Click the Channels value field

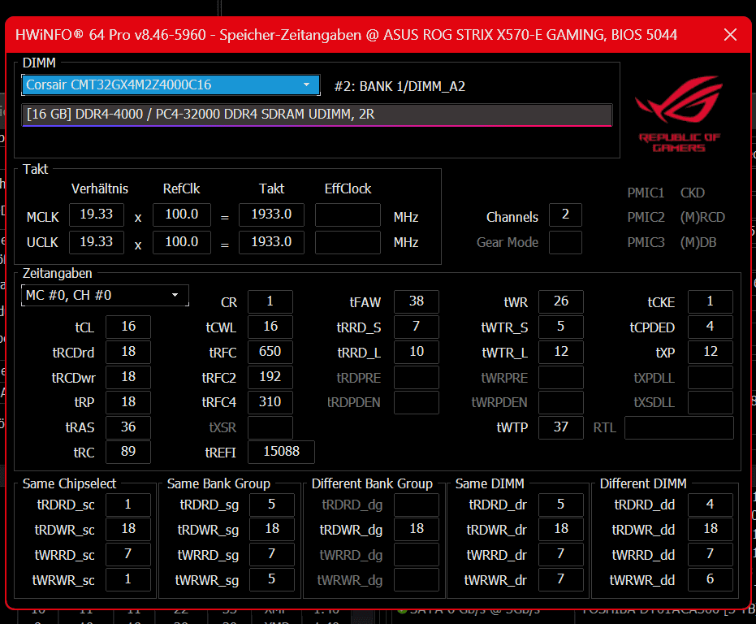click(x=565, y=214)
